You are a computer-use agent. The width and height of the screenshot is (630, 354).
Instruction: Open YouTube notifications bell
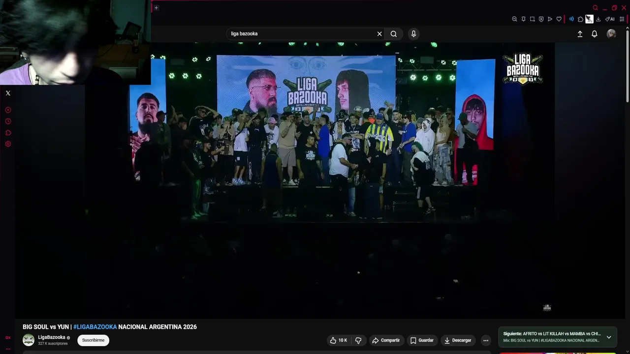click(x=595, y=34)
